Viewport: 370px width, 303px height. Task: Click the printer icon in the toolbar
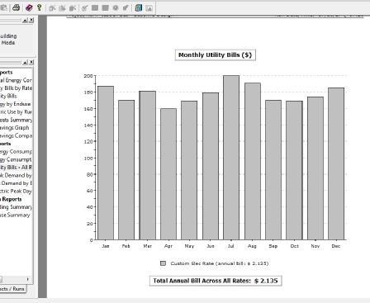tap(17, 7)
